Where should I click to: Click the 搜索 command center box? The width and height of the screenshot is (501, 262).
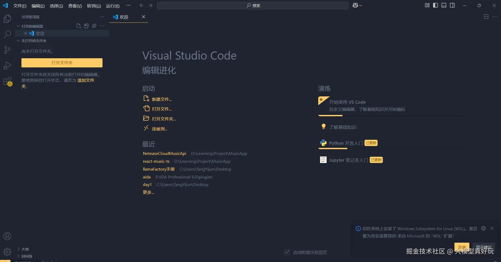pos(253,5)
